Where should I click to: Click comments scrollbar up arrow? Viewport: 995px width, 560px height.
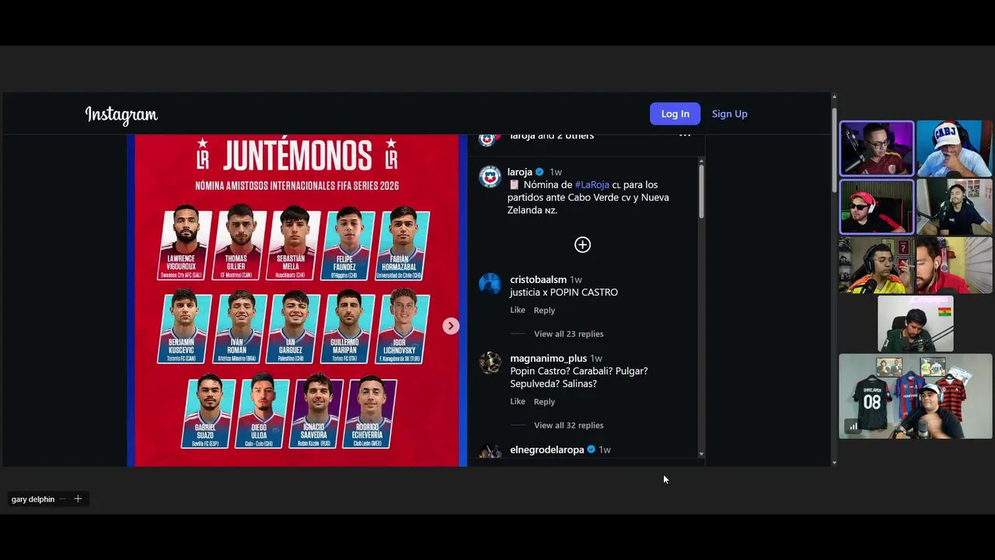pos(701,161)
